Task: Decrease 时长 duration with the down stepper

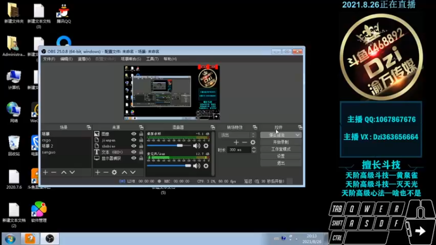Action: point(253,152)
